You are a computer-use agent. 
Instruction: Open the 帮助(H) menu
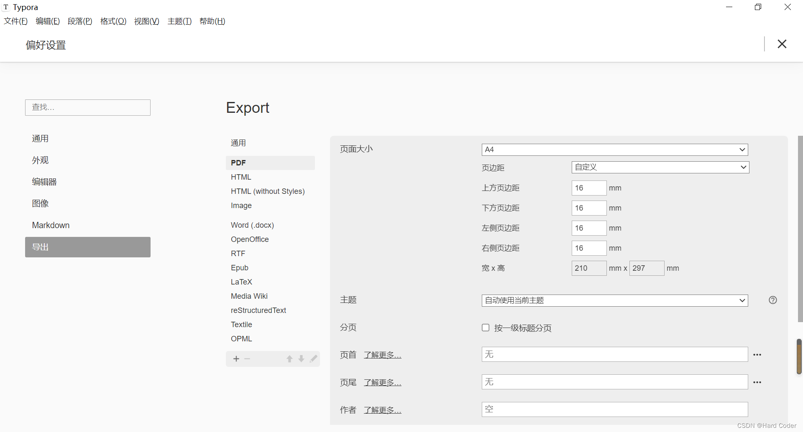click(212, 21)
